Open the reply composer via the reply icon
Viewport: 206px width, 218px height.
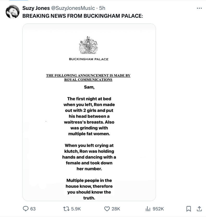point(26,209)
